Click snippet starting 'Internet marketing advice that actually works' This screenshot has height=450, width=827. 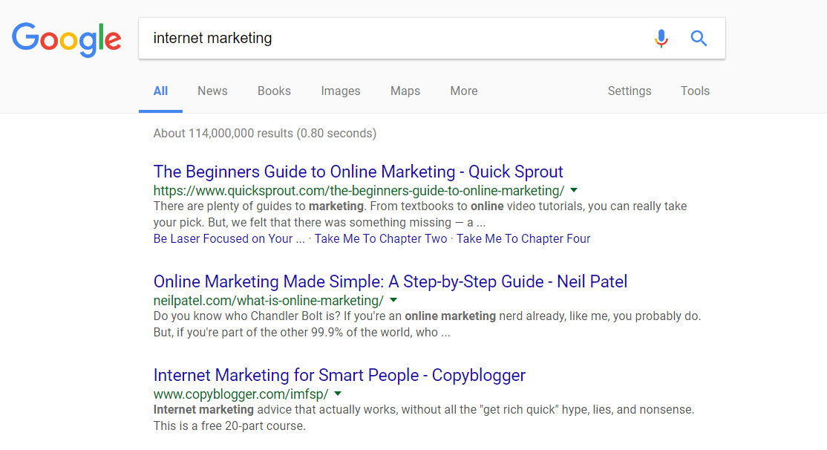(423, 418)
